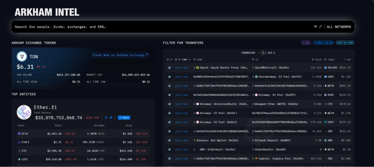Open the ALL NETWORKS selector
The width and height of the screenshot is (374, 167).
click(339, 27)
